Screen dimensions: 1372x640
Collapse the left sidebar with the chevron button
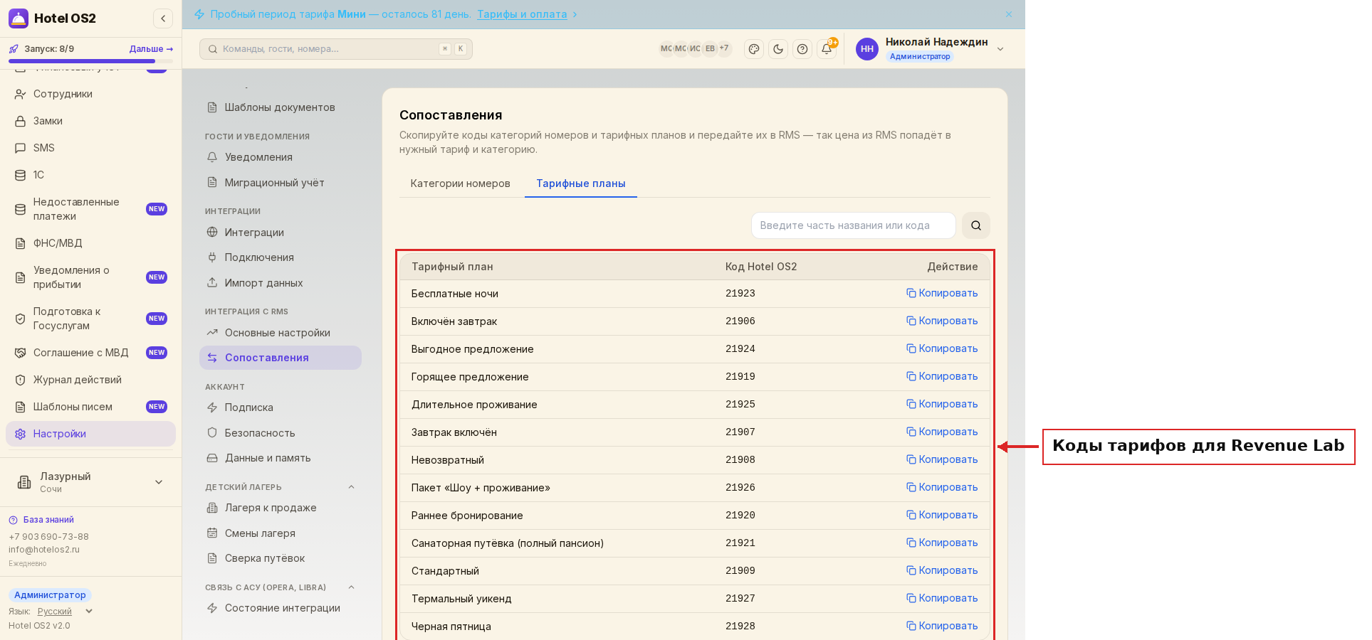tap(163, 18)
